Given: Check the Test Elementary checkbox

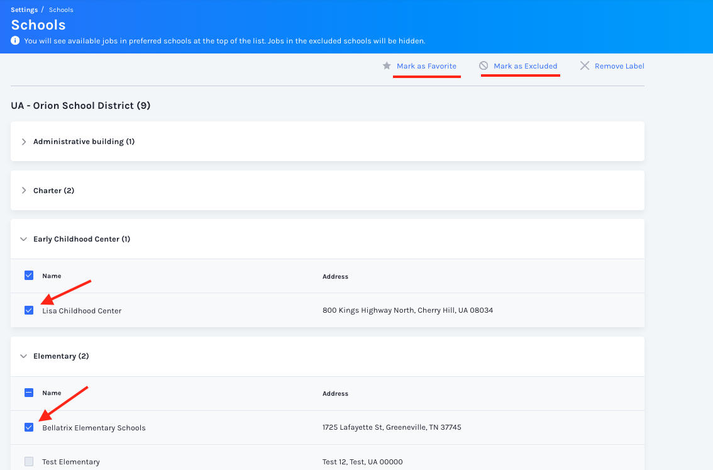Looking at the screenshot, I should pos(29,461).
